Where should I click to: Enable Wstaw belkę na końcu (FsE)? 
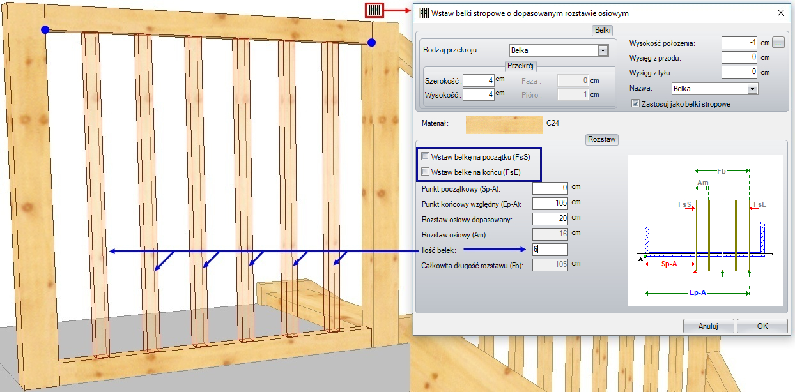point(426,172)
